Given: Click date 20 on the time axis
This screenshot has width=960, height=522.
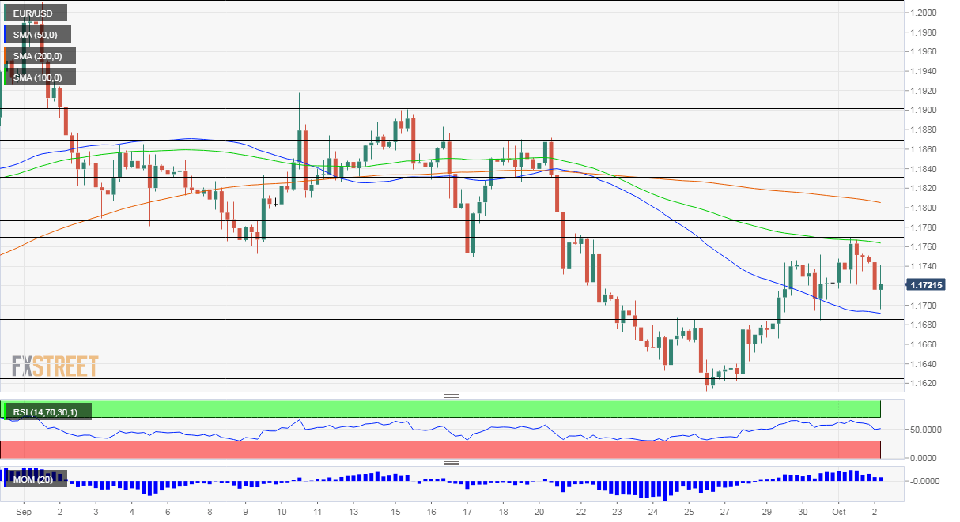Looking at the screenshot, I should (x=539, y=512).
